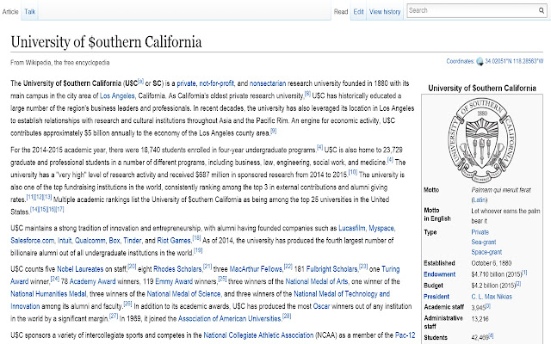This screenshot has height=344, width=551.
Task: Follow the Academy Award link
Action: (x=92, y=281)
